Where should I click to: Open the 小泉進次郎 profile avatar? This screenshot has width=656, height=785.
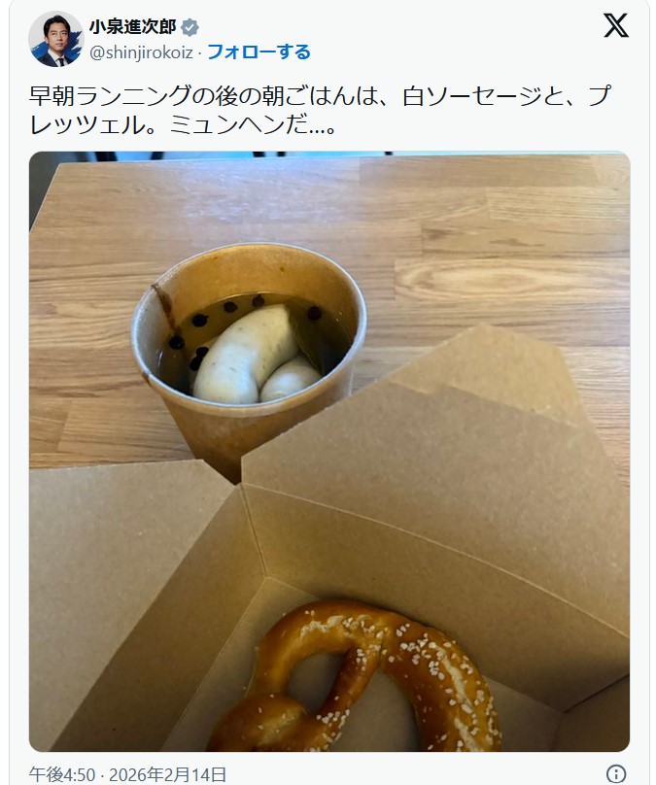[55, 39]
